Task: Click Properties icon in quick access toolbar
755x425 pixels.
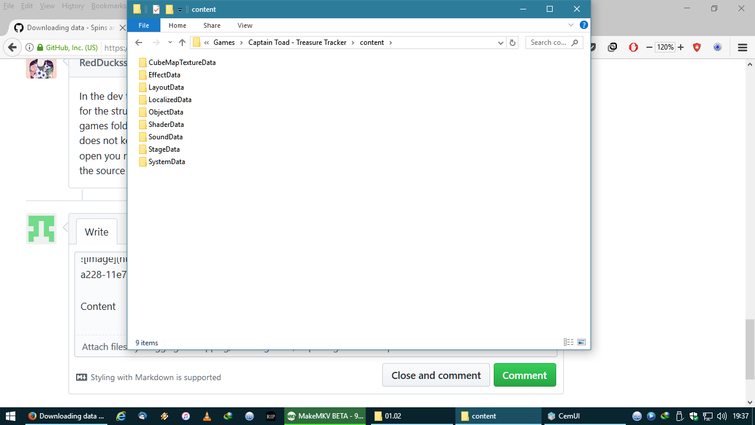Action: (x=156, y=9)
